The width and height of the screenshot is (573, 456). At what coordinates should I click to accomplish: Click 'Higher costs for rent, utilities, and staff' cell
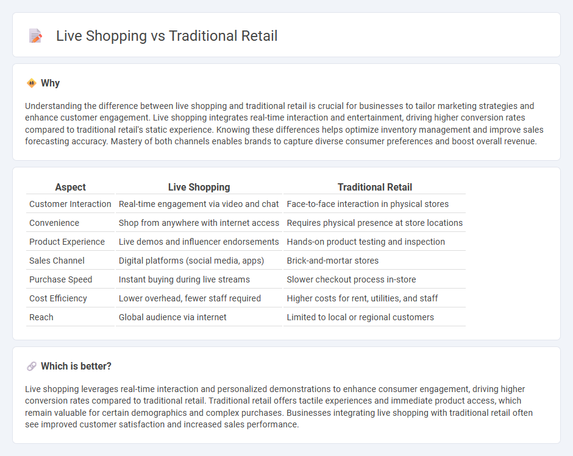pyautogui.click(x=374, y=299)
